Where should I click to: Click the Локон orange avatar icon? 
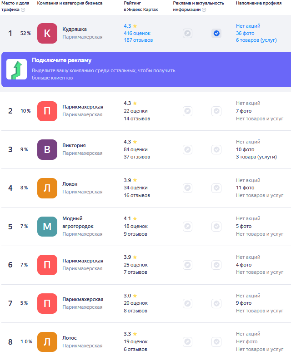47,188
